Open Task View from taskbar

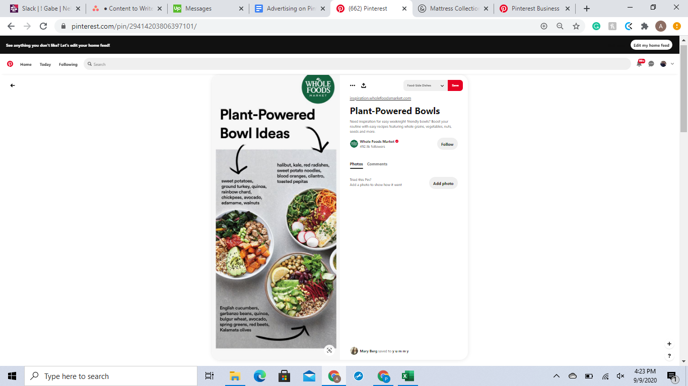click(210, 376)
